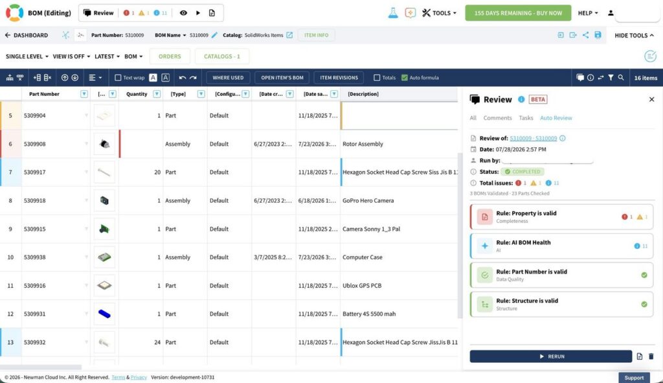663x383 pixels.
Task: Open the filter funnel icon
Action: pyautogui.click(x=611, y=78)
